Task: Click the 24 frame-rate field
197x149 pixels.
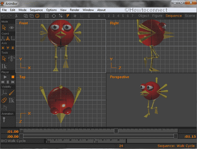Action: pyautogui.click(x=121, y=146)
